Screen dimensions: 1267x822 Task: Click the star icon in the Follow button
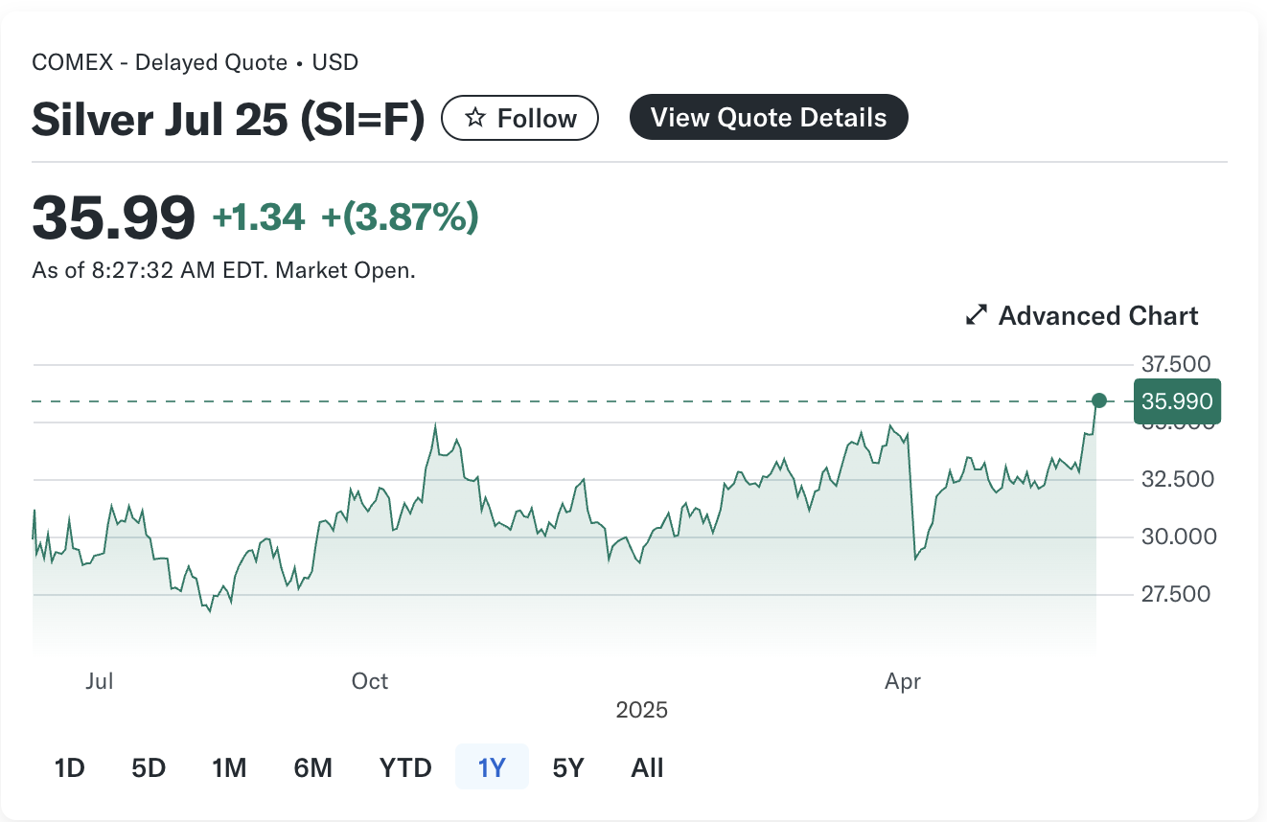click(474, 118)
